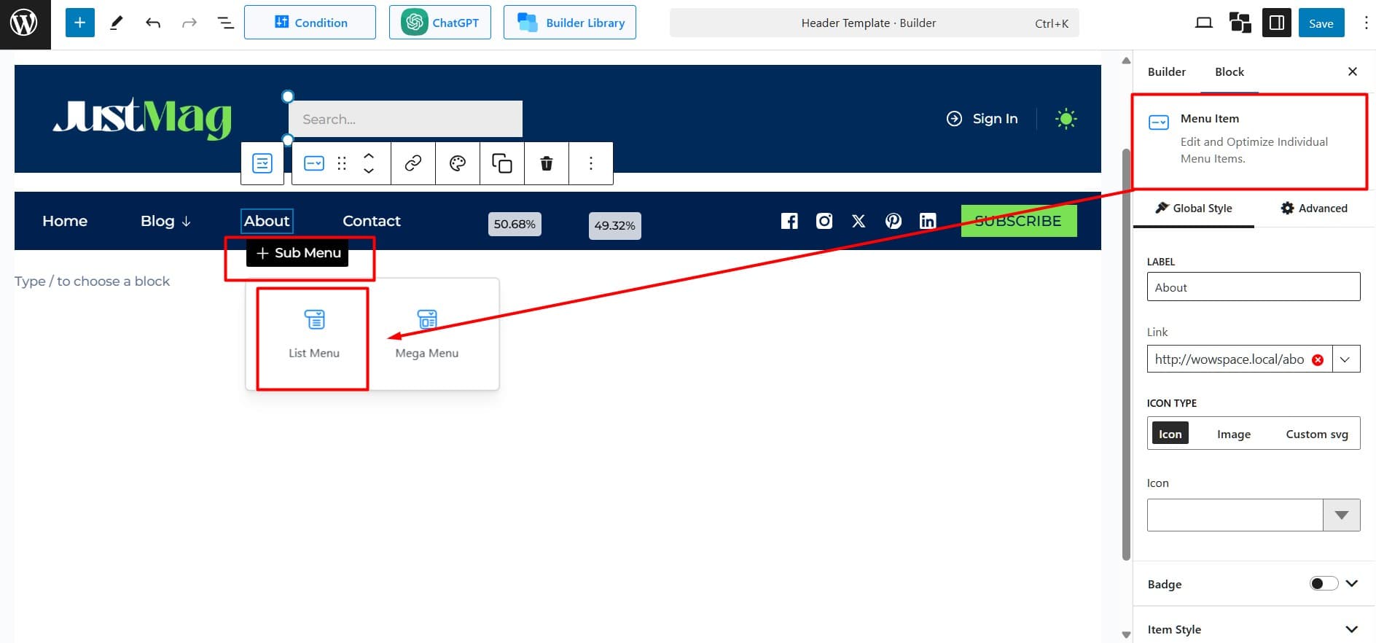Open the Header Template command bar

(874, 23)
